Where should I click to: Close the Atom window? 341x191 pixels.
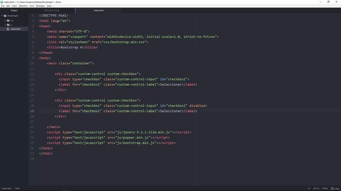coord(337,2)
